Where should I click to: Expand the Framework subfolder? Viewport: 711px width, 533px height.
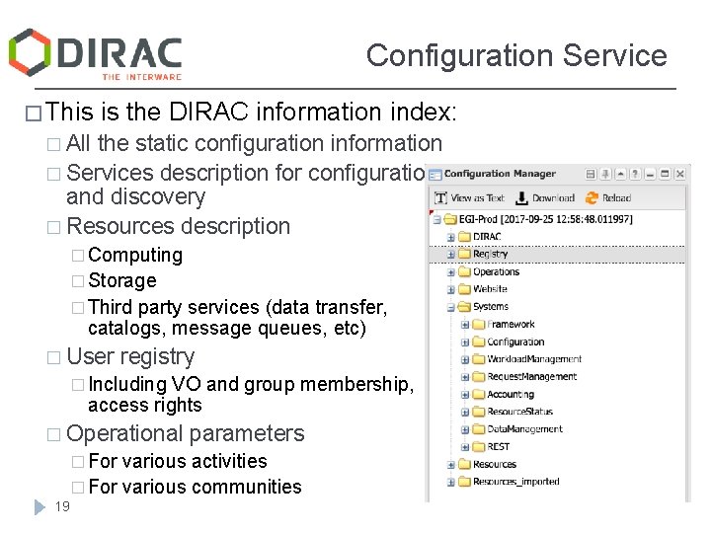pos(465,325)
